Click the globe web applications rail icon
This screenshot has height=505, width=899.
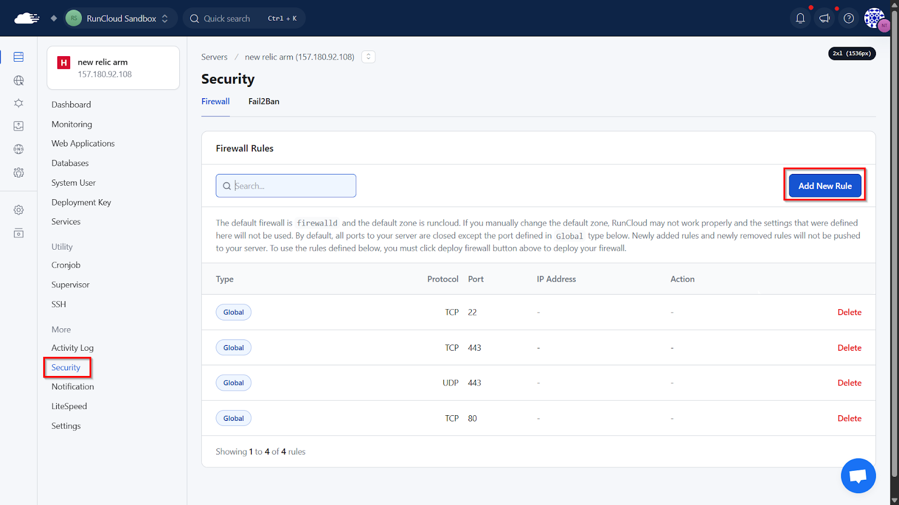click(19, 81)
